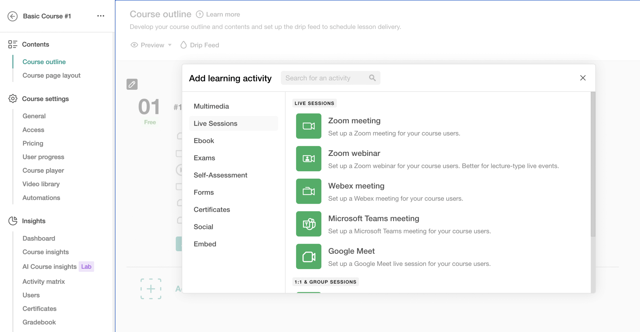Image resolution: width=640 pixels, height=332 pixels.
Task: Click the pencil edit icon above section 01
Action: [132, 84]
